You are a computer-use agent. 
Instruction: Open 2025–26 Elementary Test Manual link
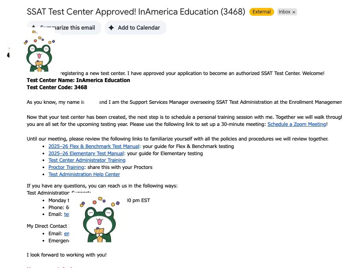[x=86, y=154]
